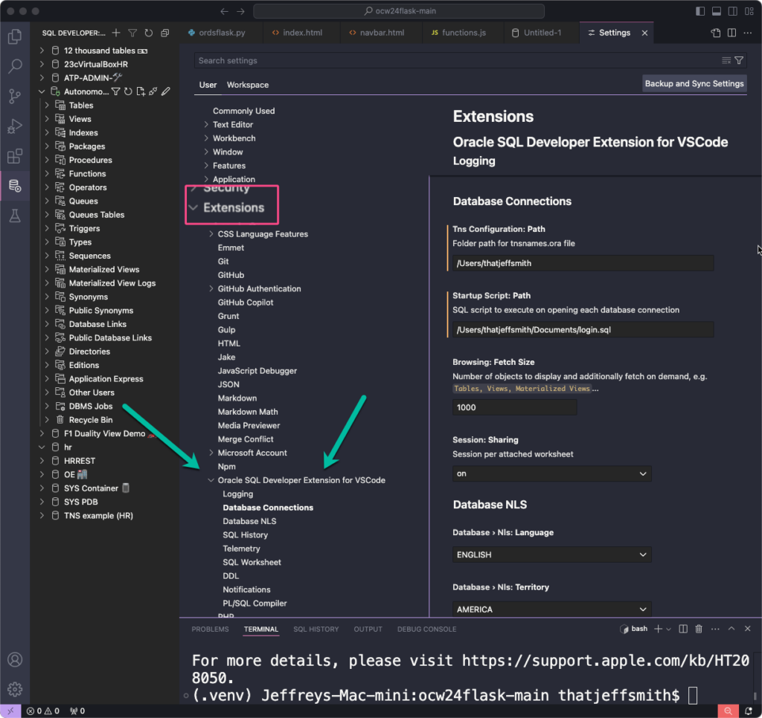Open the Accounts menu icon
This screenshot has height=718, width=762.
click(15, 659)
